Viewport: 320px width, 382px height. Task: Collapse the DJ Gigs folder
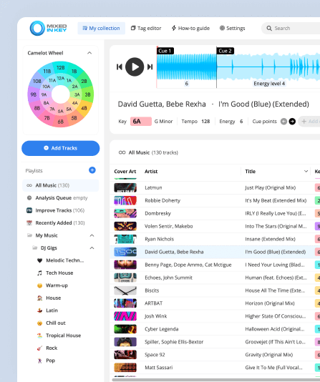pos(92,248)
